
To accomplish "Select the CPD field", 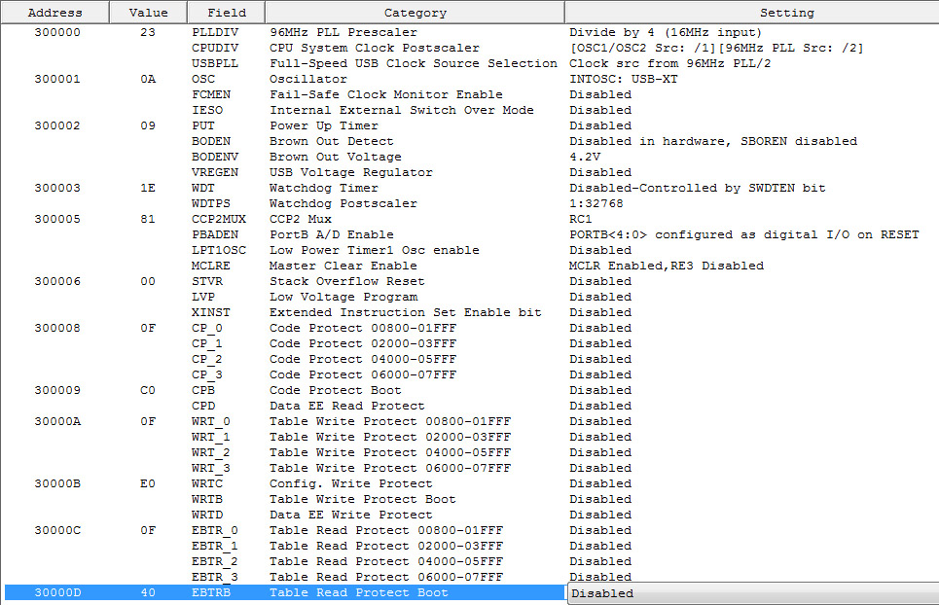I will pyautogui.click(x=203, y=406).
